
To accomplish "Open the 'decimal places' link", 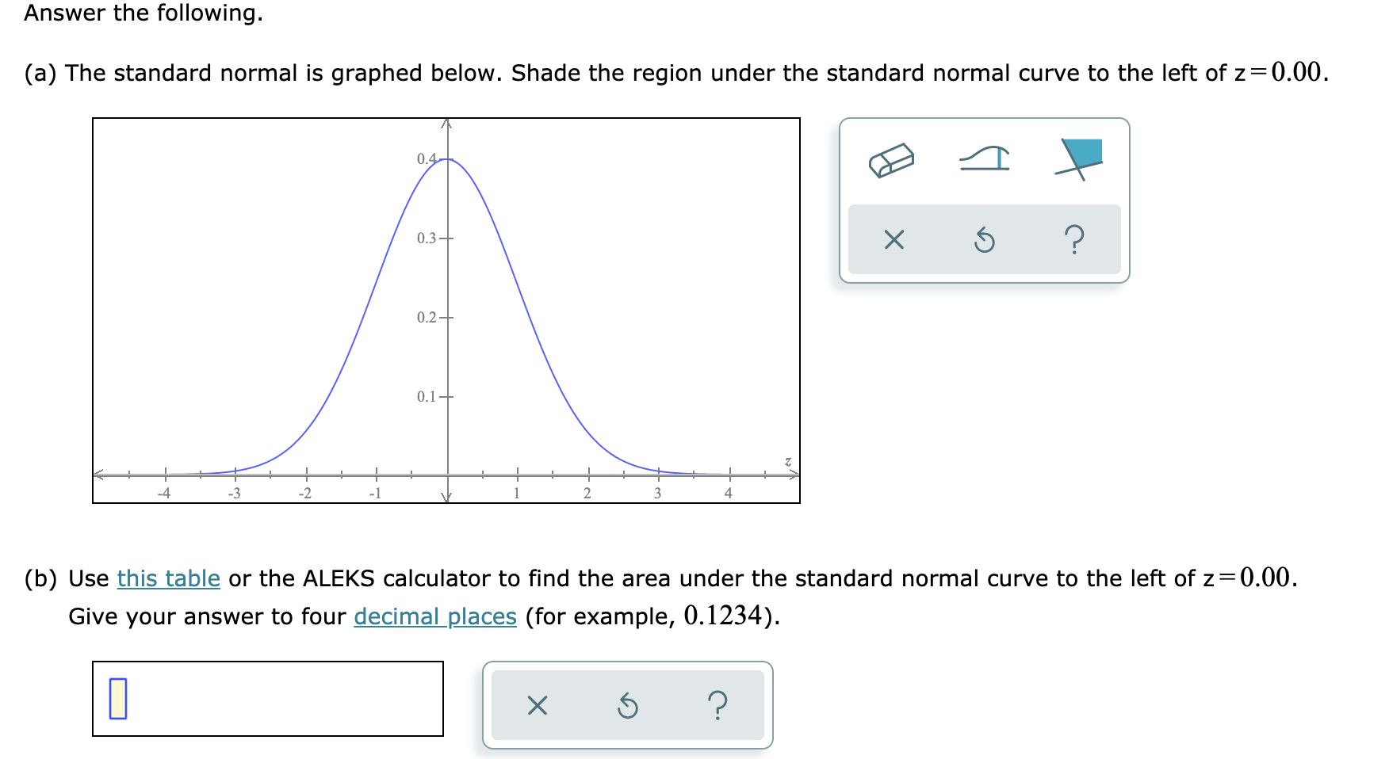I will (434, 617).
